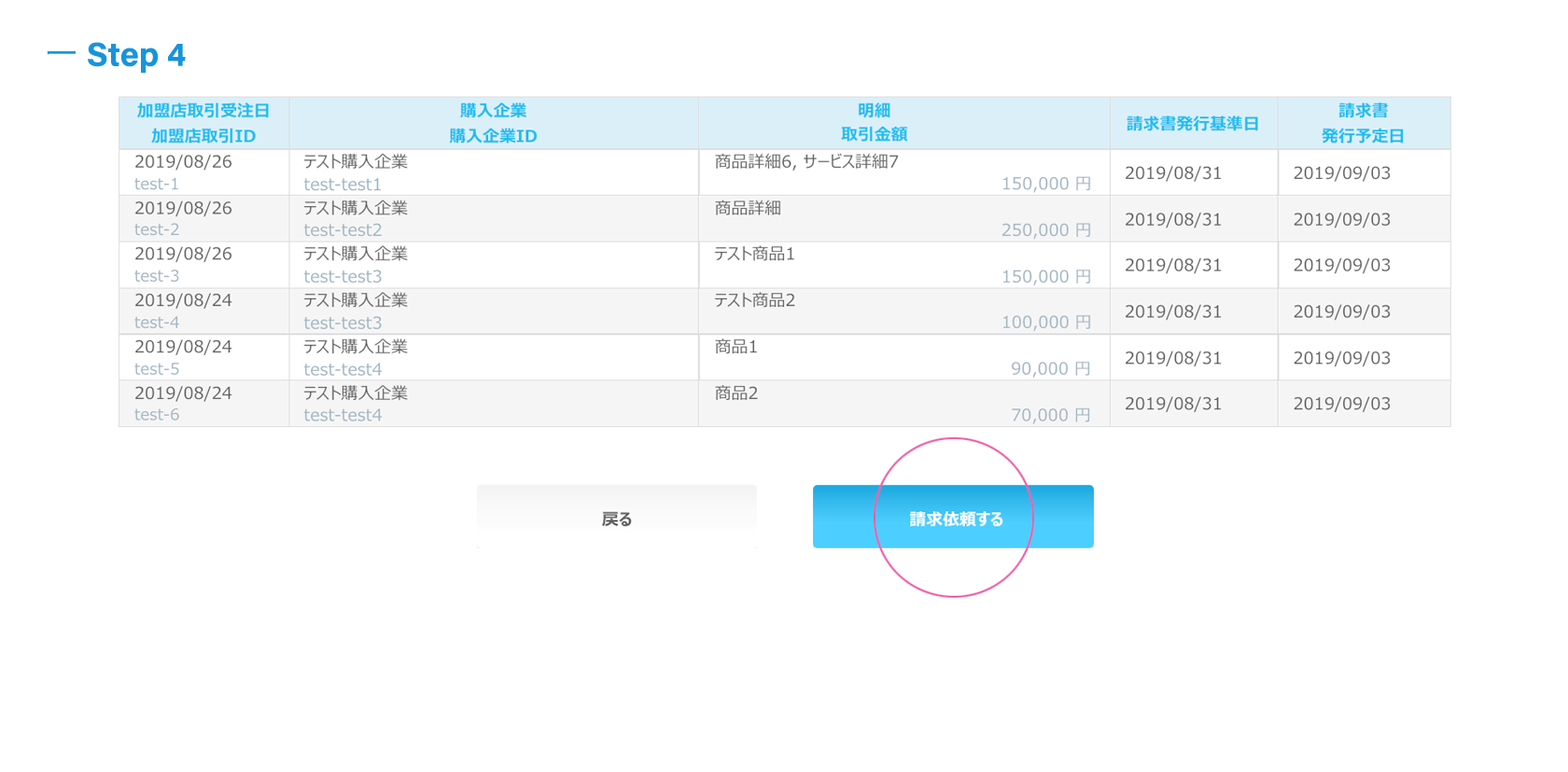The height and width of the screenshot is (772, 1568).
Task: Click 2019/08/31 base date in test-1 row
Action: [x=1173, y=173]
